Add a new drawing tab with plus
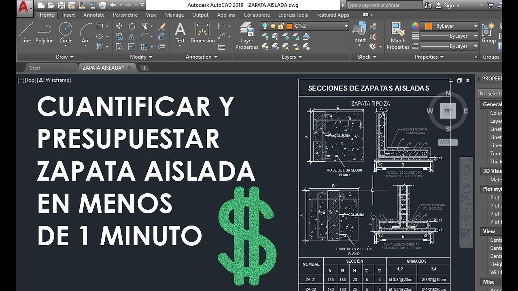The image size is (518, 291). pyautogui.click(x=144, y=68)
